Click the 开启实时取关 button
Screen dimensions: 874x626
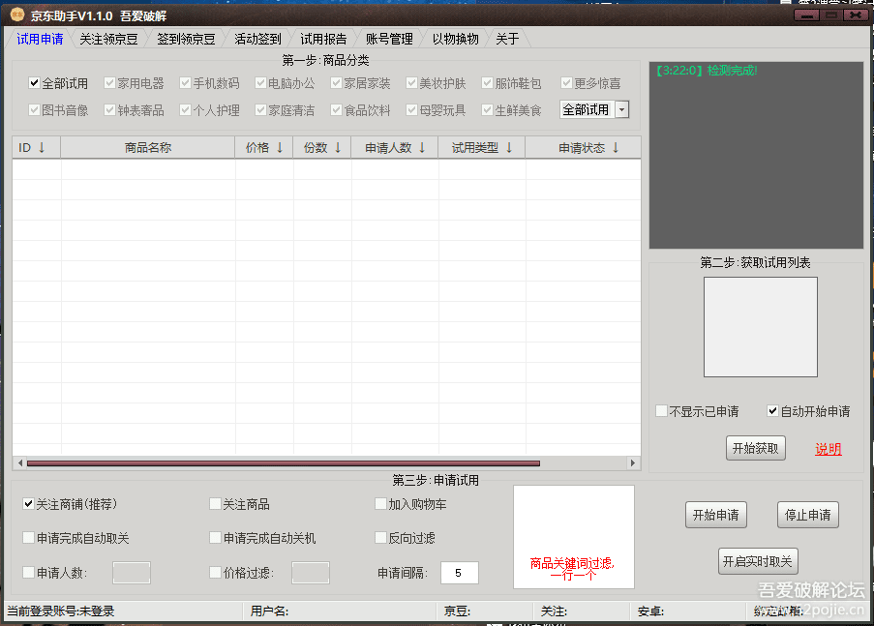[758, 561]
